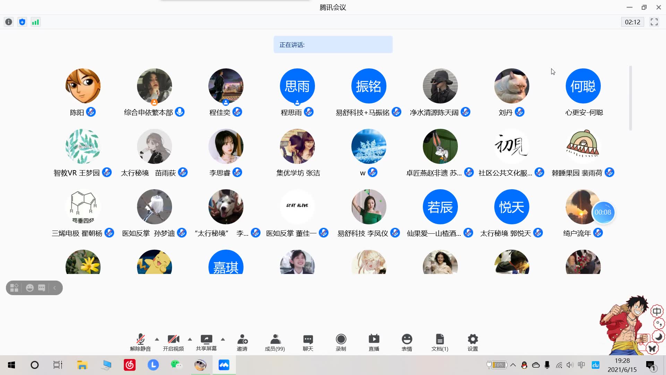Open the 成员(99) members list
The image size is (666, 375).
pyautogui.click(x=275, y=342)
